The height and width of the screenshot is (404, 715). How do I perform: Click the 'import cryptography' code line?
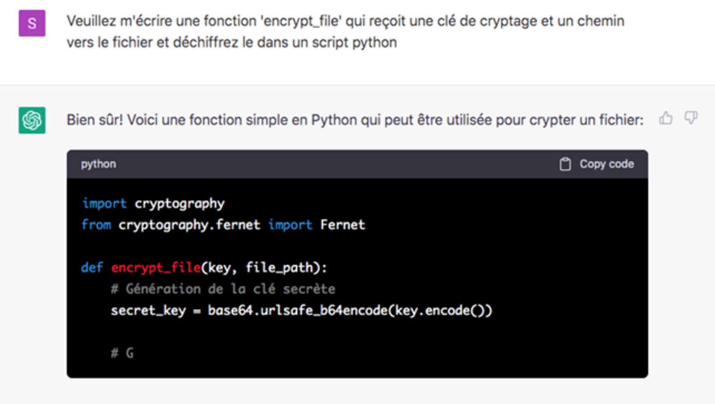[153, 204]
